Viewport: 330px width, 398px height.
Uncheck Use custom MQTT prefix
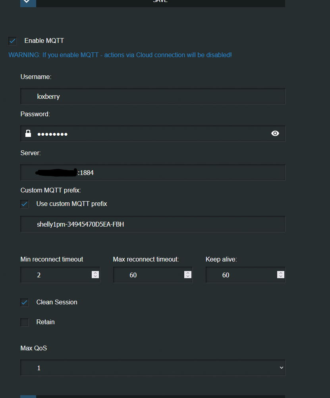tap(25, 204)
